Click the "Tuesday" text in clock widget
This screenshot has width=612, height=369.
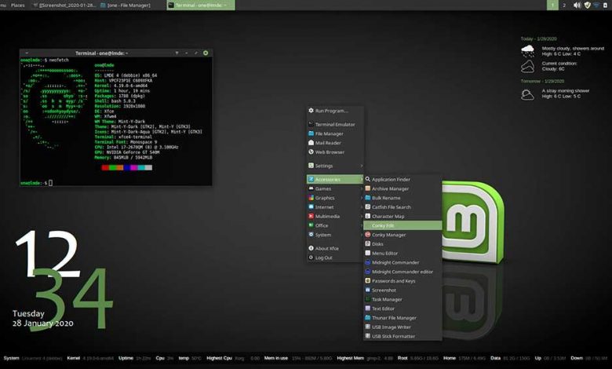pyautogui.click(x=28, y=313)
